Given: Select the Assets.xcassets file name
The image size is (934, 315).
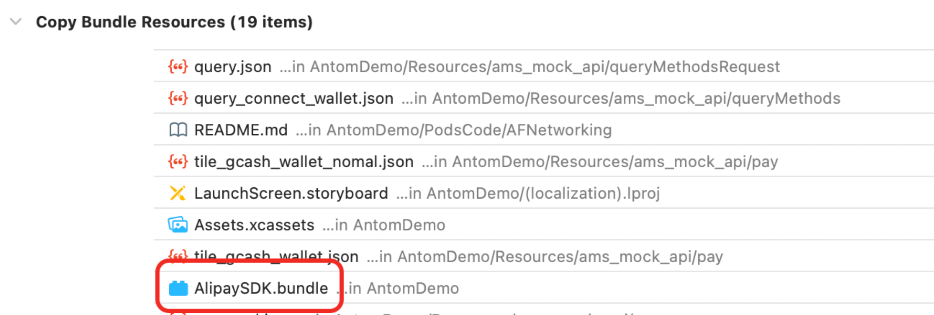Looking at the screenshot, I should 254,225.
